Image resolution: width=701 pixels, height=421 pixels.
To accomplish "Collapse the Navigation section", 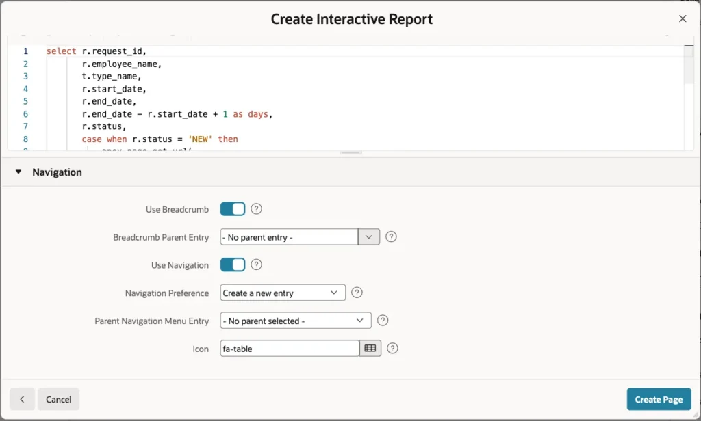I will coord(18,172).
